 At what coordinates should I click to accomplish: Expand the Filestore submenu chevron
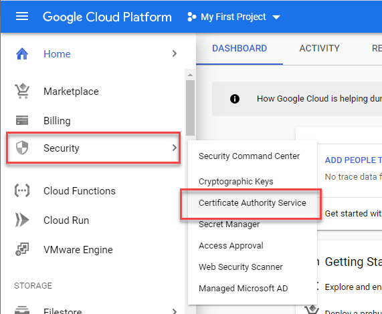coord(174,311)
